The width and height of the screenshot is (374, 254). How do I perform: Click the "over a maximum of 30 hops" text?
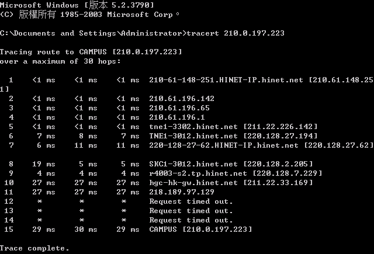click(60, 61)
